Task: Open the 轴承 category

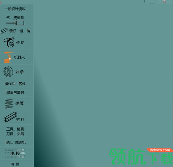Action: point(20,72)
